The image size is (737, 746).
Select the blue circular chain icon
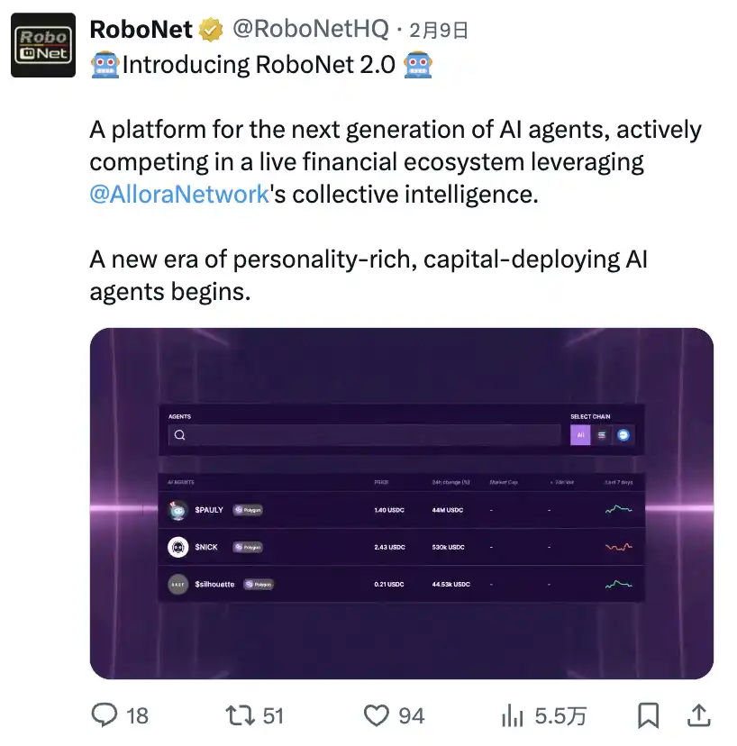point(623,434)
